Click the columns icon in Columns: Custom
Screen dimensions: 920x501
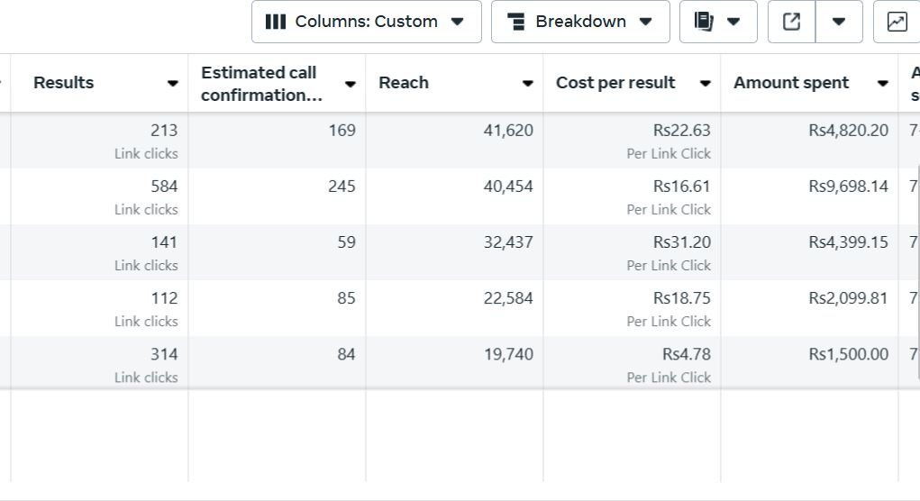coord(276,22)
